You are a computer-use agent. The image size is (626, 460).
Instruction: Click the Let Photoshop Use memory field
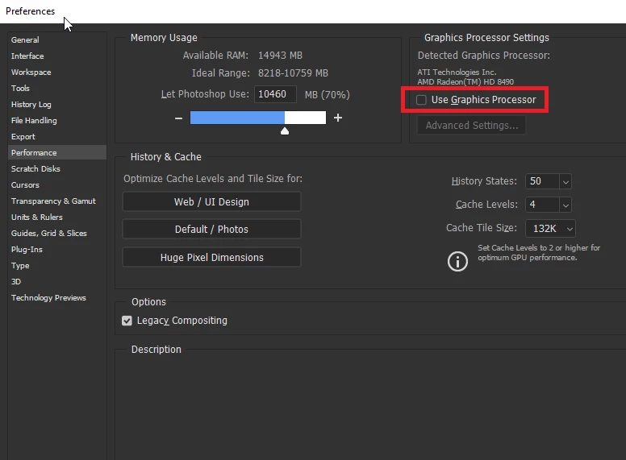275,94
